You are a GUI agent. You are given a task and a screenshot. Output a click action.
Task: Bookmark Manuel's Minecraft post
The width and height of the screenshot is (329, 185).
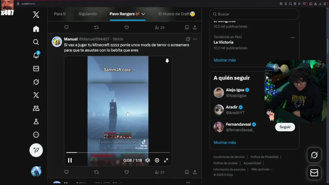pyautogui.click(x=187, y=172)
